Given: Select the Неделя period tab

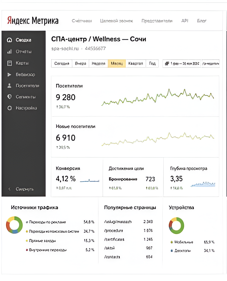Looking at the screenshot, I should point(98,63).
